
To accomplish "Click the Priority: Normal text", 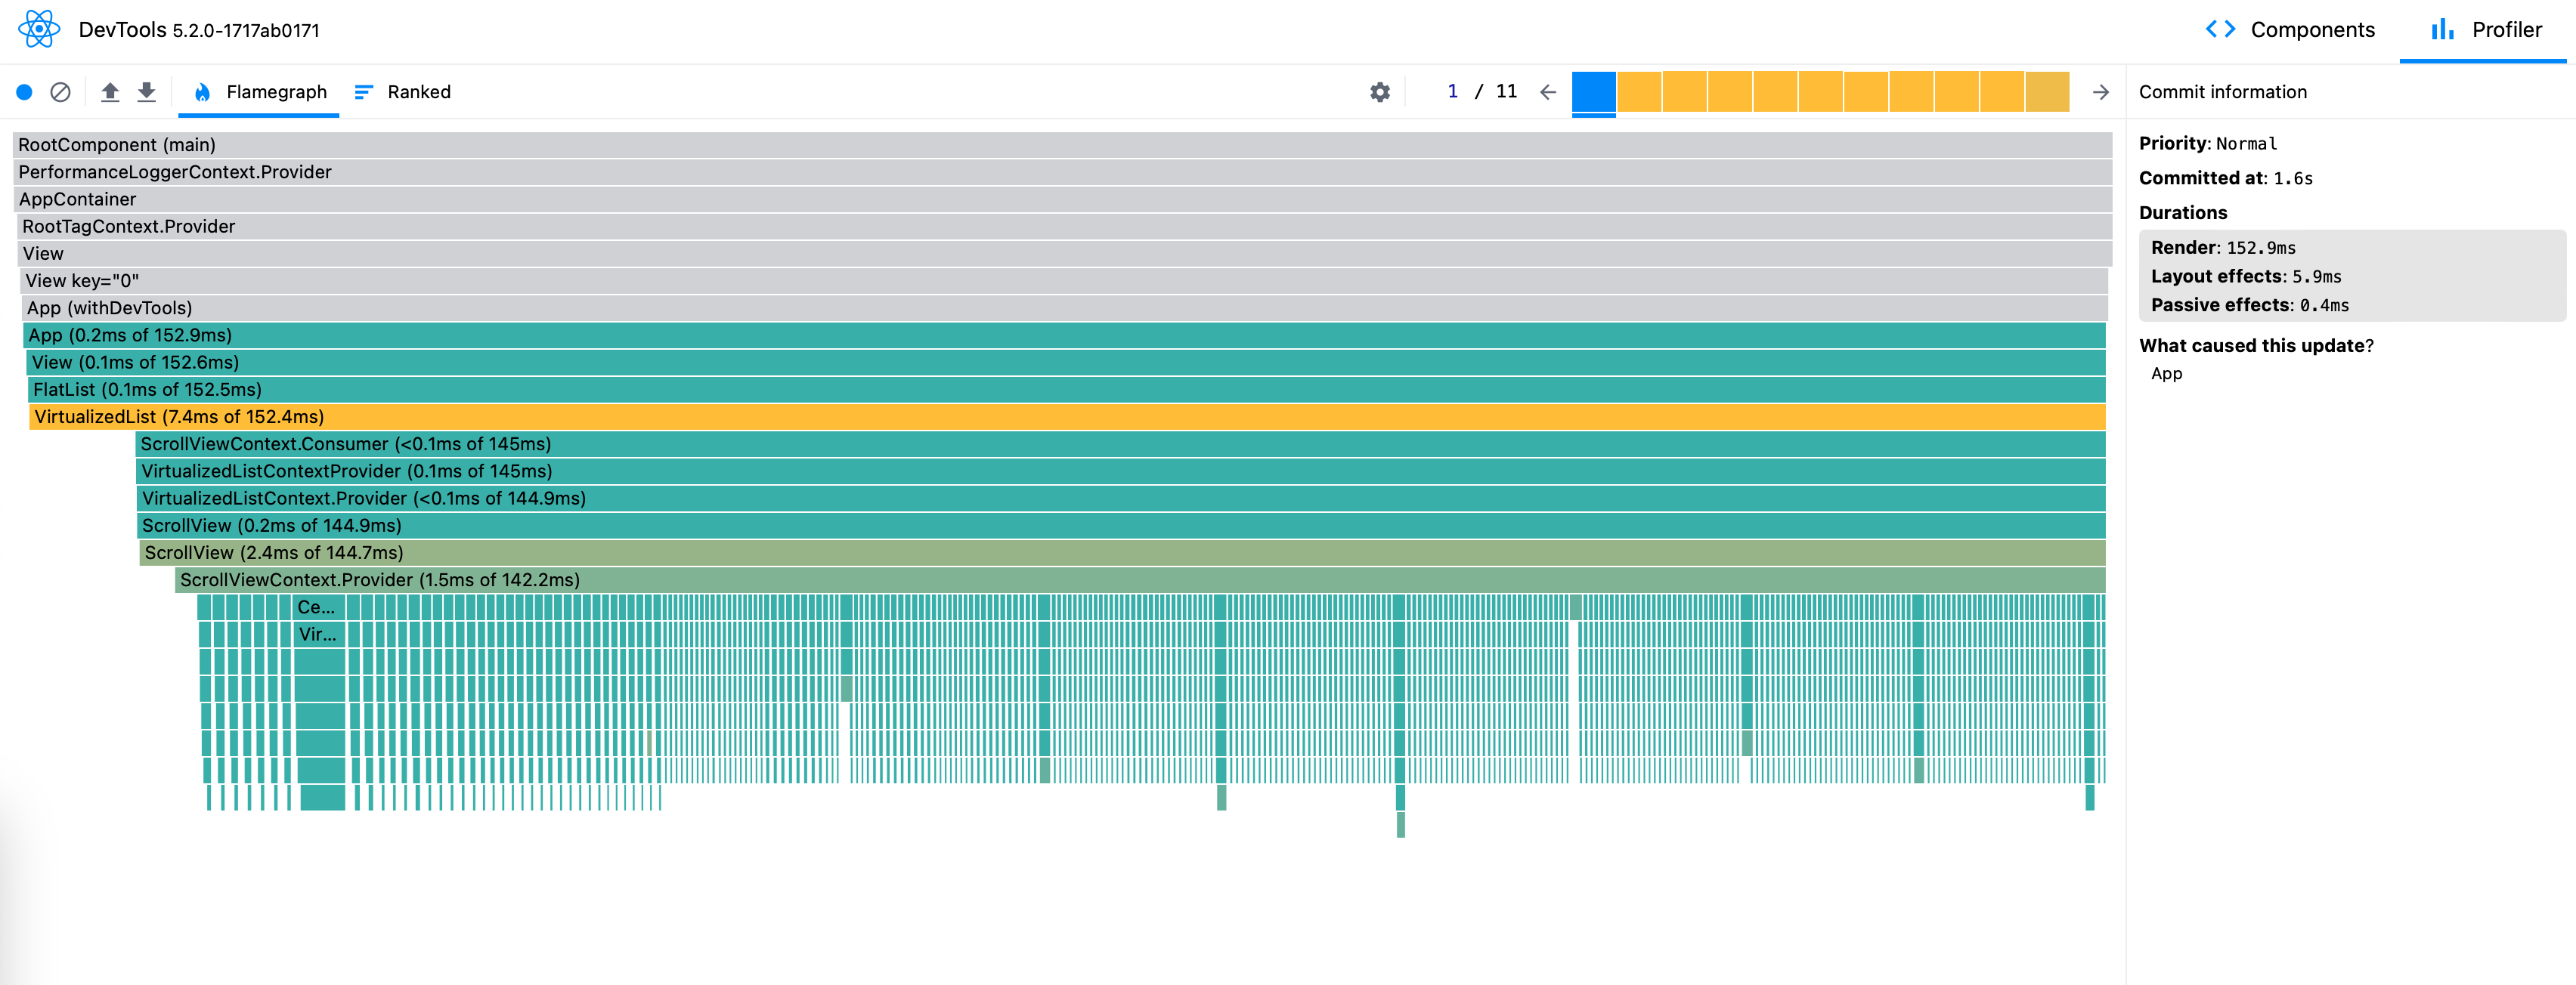I will (x=2208, y=144).
